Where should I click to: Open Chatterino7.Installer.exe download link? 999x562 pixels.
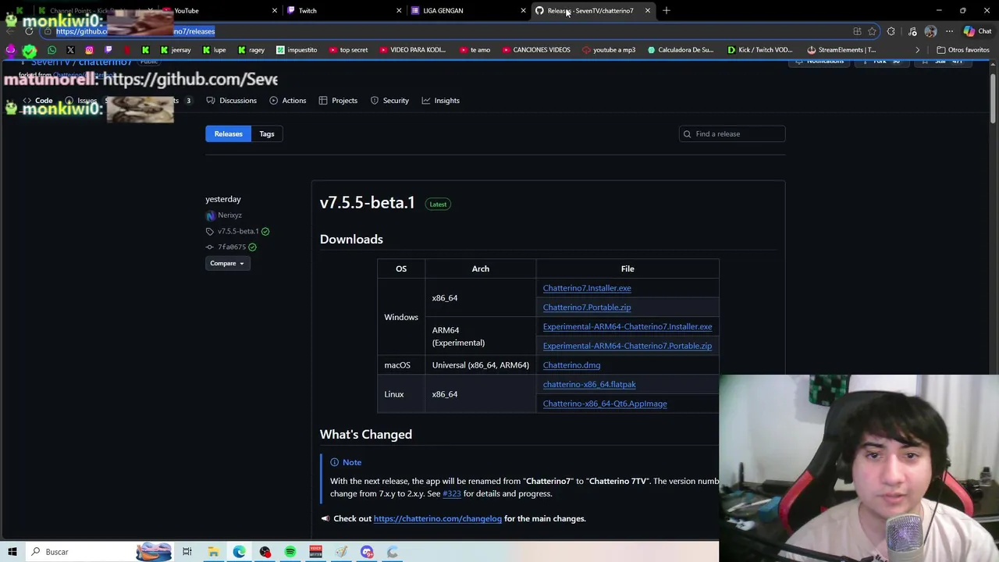tap(587, 288)
